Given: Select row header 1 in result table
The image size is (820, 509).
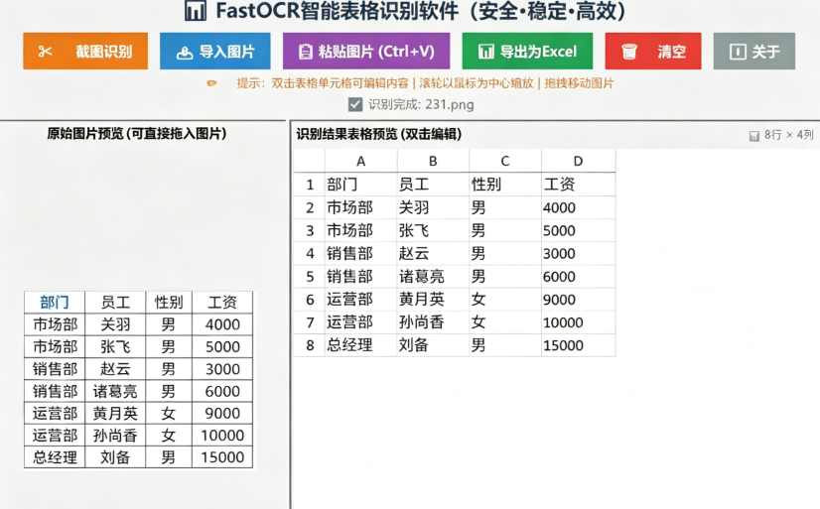Looking at the screenshot, I should [x=310, y=185].
